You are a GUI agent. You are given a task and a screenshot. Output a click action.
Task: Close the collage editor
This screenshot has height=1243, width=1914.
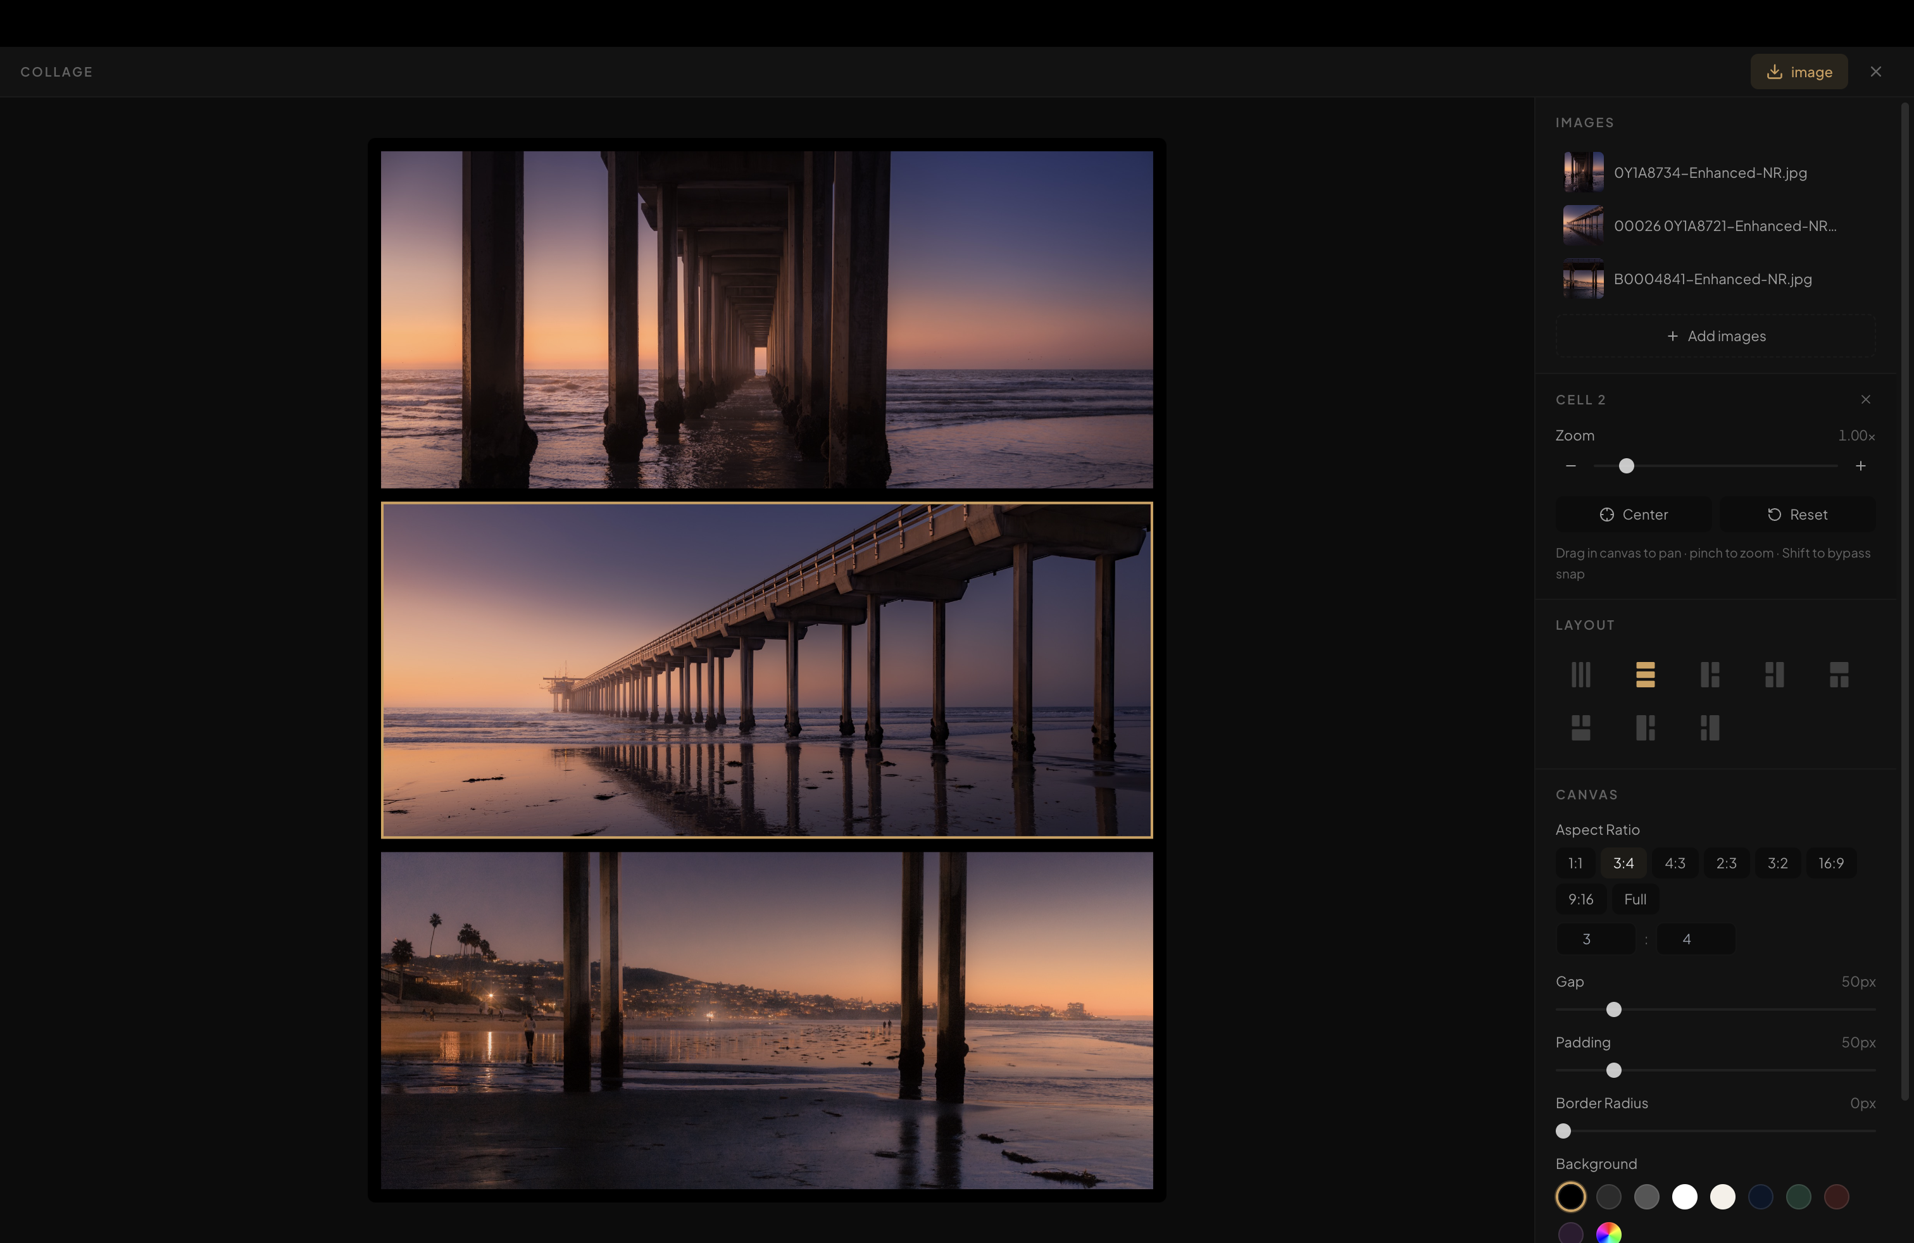tap(1875, 72)
